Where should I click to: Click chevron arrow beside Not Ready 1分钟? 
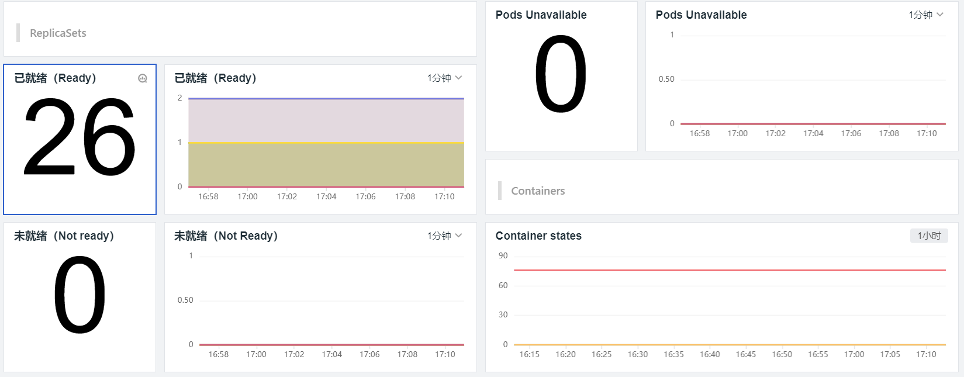pyautogui.click(x=459, y=236)
